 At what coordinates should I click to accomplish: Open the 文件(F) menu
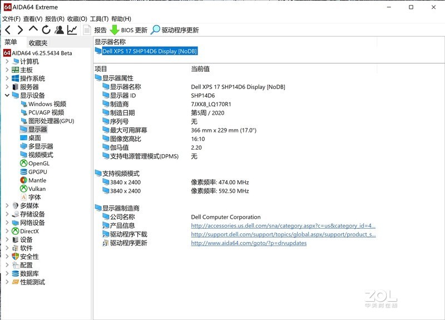pyautogui.click(x=11, y=19)
